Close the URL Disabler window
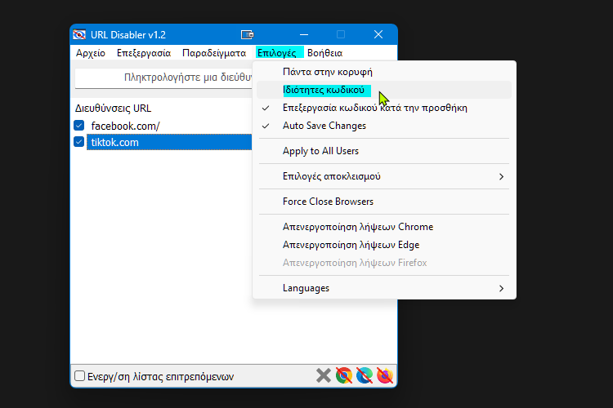613x408 pixels. [378, 34]
